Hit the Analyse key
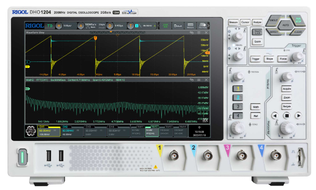The image size is (316, 190). pyautogui.click(x=257, y=22)
